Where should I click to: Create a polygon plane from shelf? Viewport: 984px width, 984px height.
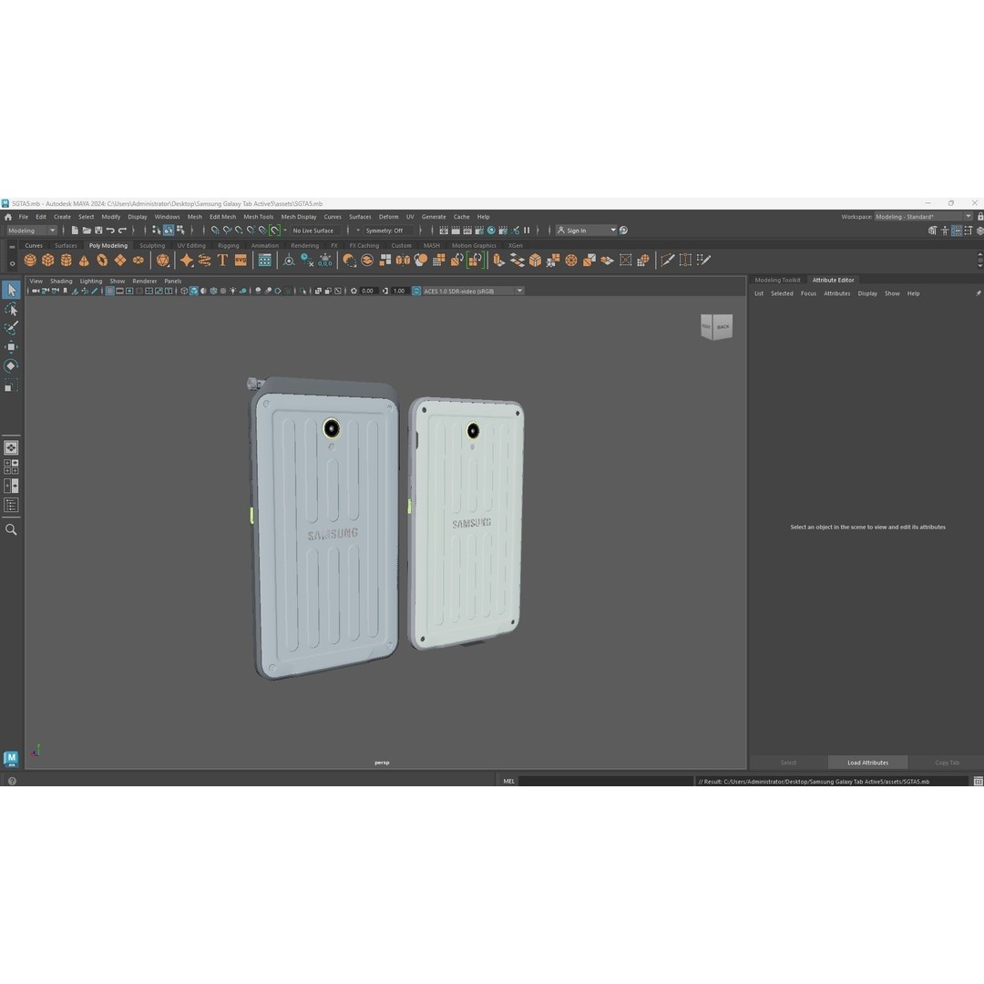pos(120,260)
